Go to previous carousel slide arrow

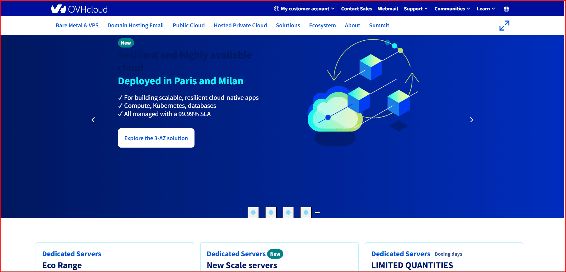coord(93,120)
